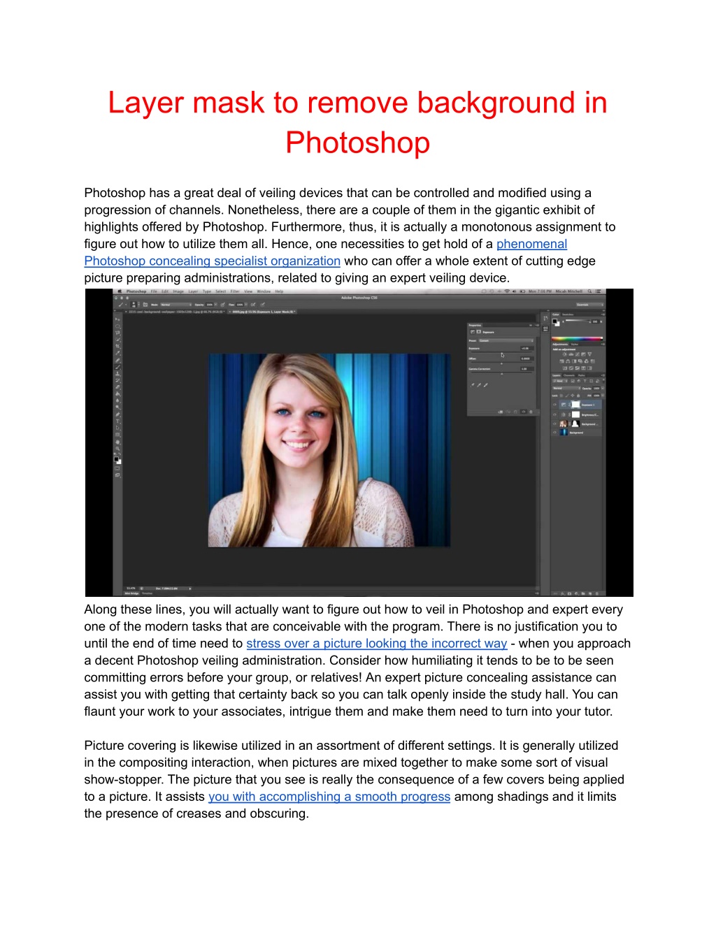Select the Move tool in the toolbar

click(117, 319)
